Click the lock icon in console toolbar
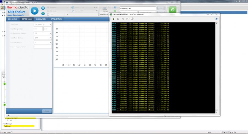This screenshot has height=134, width=248. point(113,19)
